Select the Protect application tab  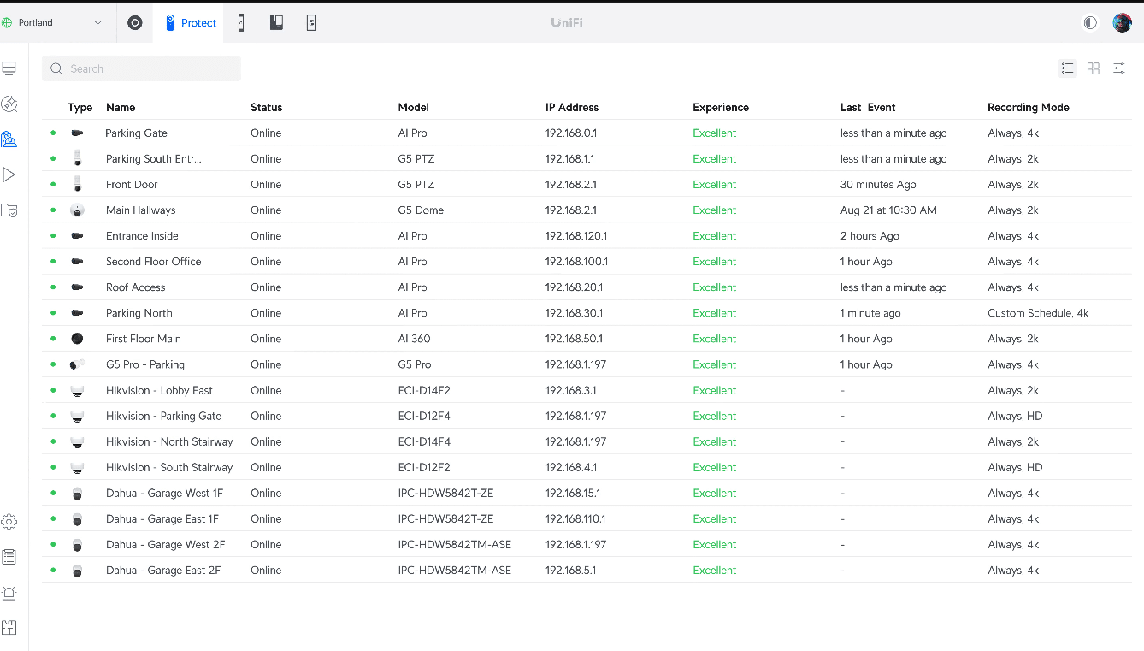[190, 23]
